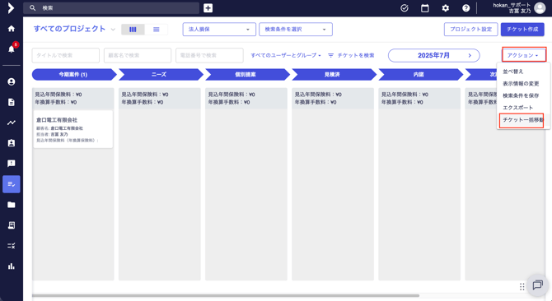Click the 電話番号で検索 input field
The width and height of the screenshot is (552, 301).
click(209, 55)
